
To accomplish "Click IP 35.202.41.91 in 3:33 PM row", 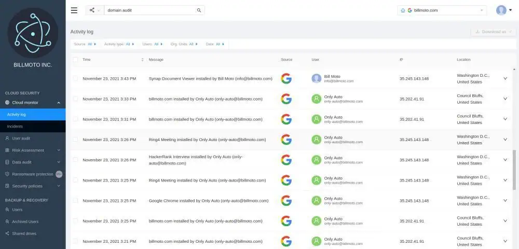I will [412, 99].
